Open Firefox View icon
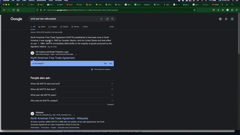This screenshot has height=135, width=240. 17,4
